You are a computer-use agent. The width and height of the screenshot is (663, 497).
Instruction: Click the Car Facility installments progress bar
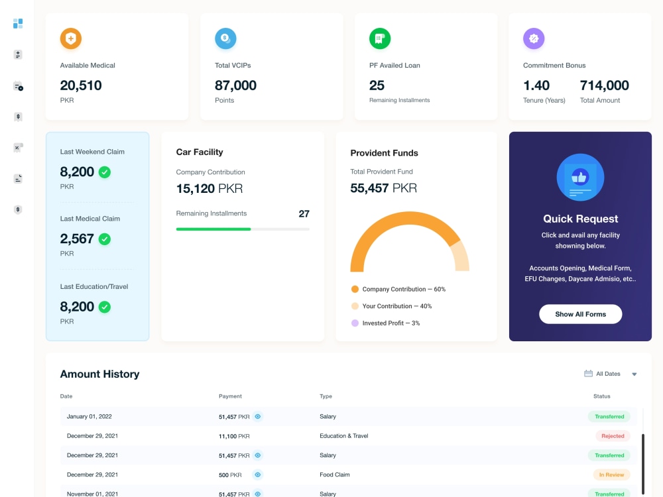[243, 229]
